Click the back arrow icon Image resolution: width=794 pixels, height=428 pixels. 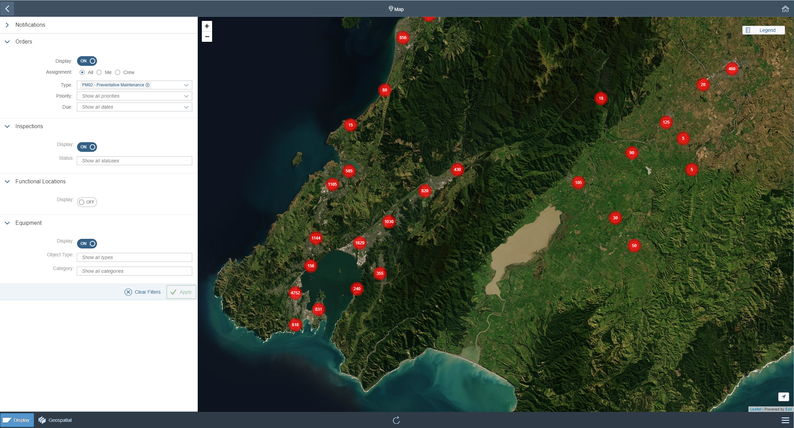click(x=7, y=9)
